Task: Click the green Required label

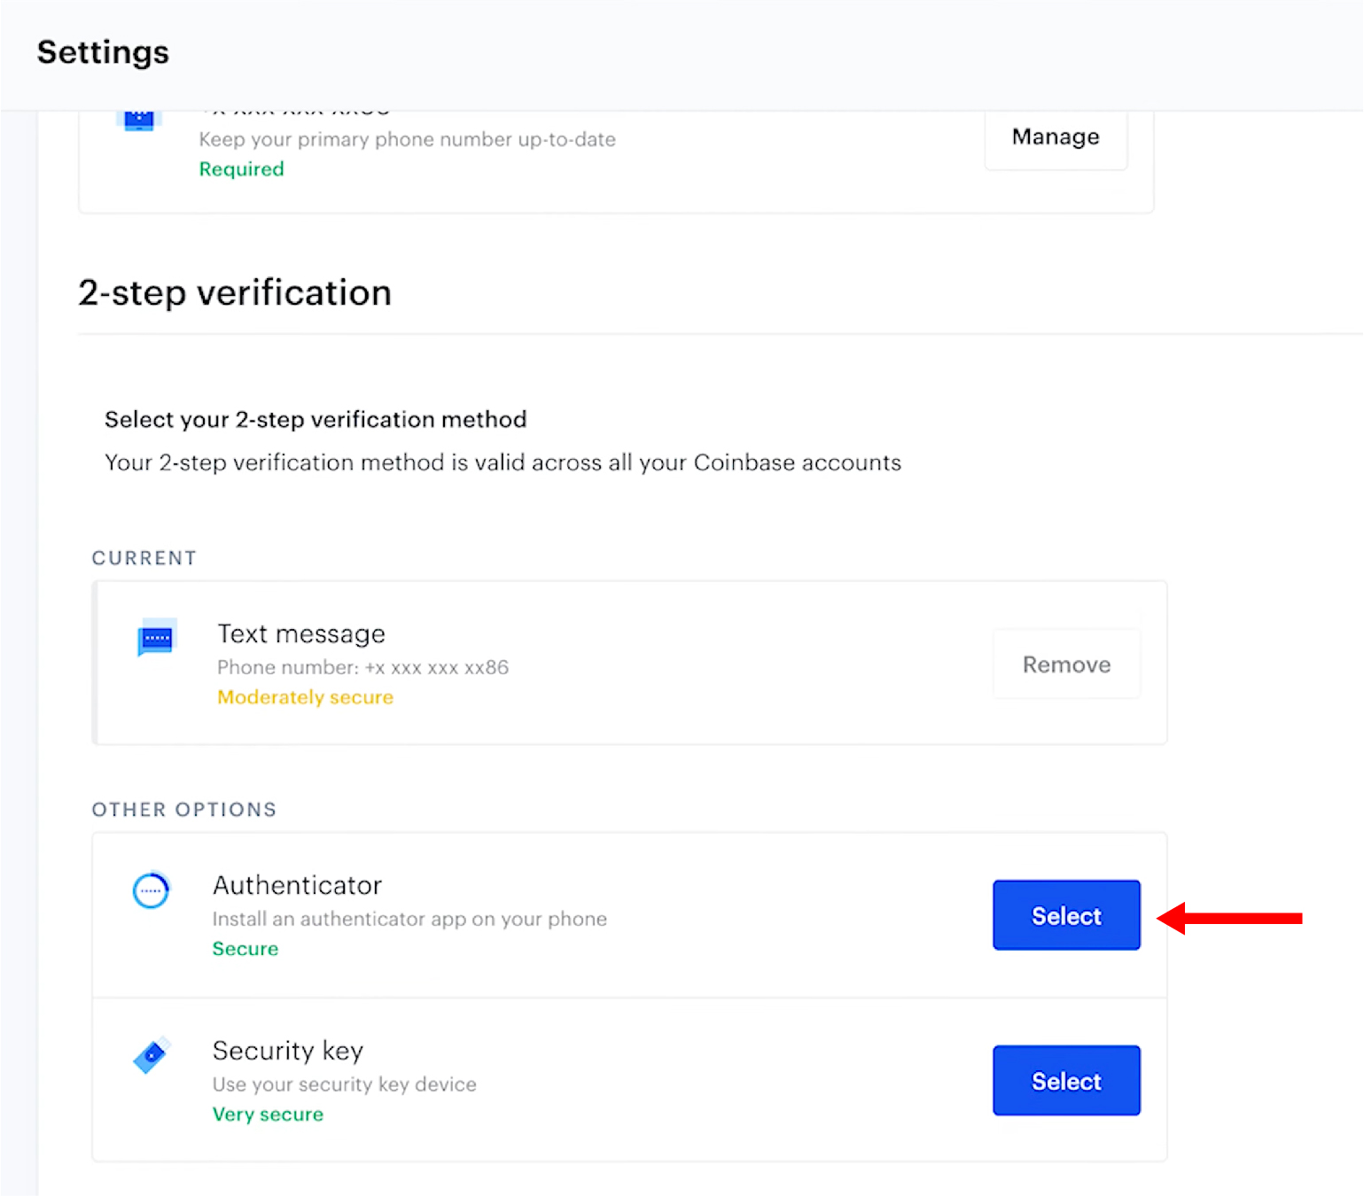Action: [x=241, y=169]
